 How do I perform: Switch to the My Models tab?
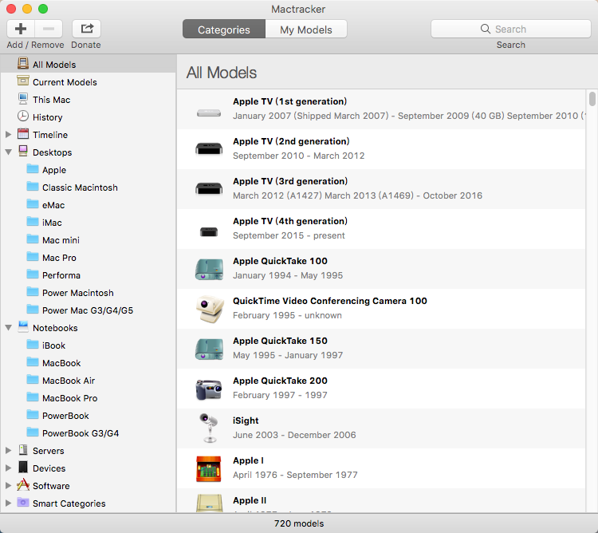(x=306, y=30)
